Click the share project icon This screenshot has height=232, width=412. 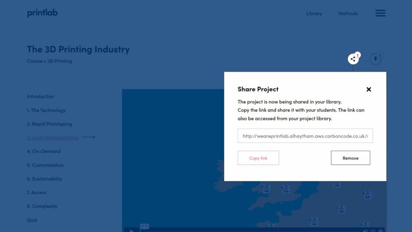pyautogui.click(x=353, y=59)
